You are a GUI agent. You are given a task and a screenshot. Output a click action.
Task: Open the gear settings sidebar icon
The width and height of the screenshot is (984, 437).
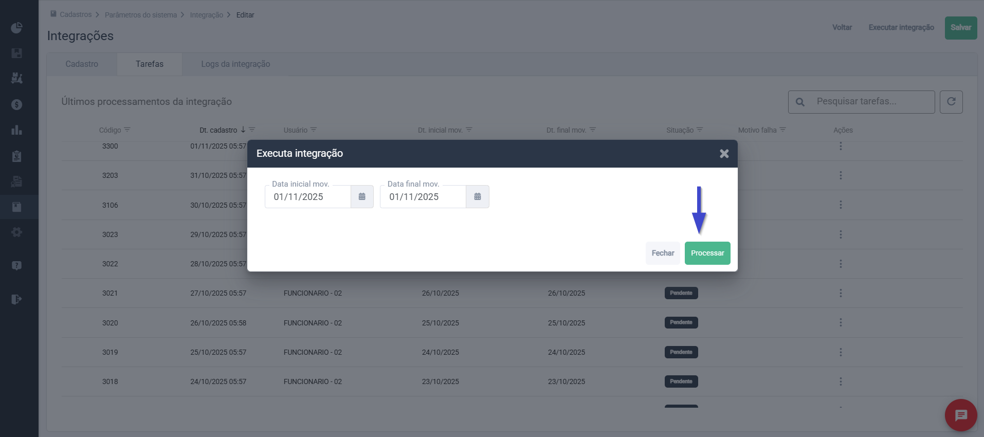(x=16, y=232)
